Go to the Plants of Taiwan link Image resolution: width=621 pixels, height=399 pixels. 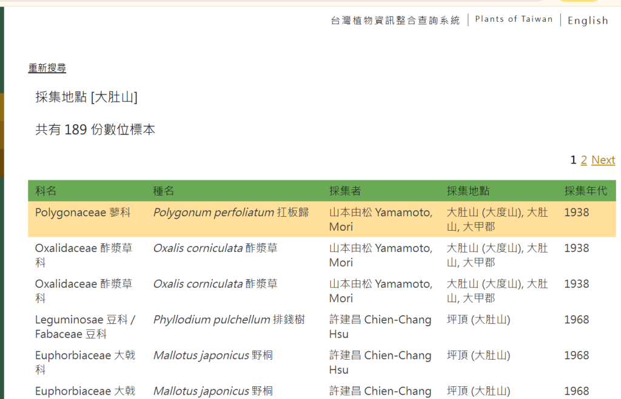click(x=514, y=19)
